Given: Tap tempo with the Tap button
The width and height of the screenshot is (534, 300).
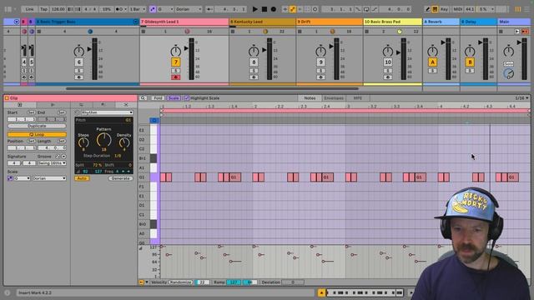Looking at the screenshot, I should [43, 9].
